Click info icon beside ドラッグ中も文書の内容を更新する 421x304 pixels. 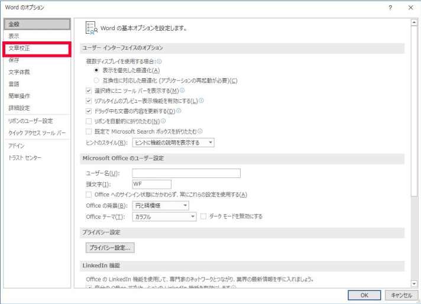[179, 111]
